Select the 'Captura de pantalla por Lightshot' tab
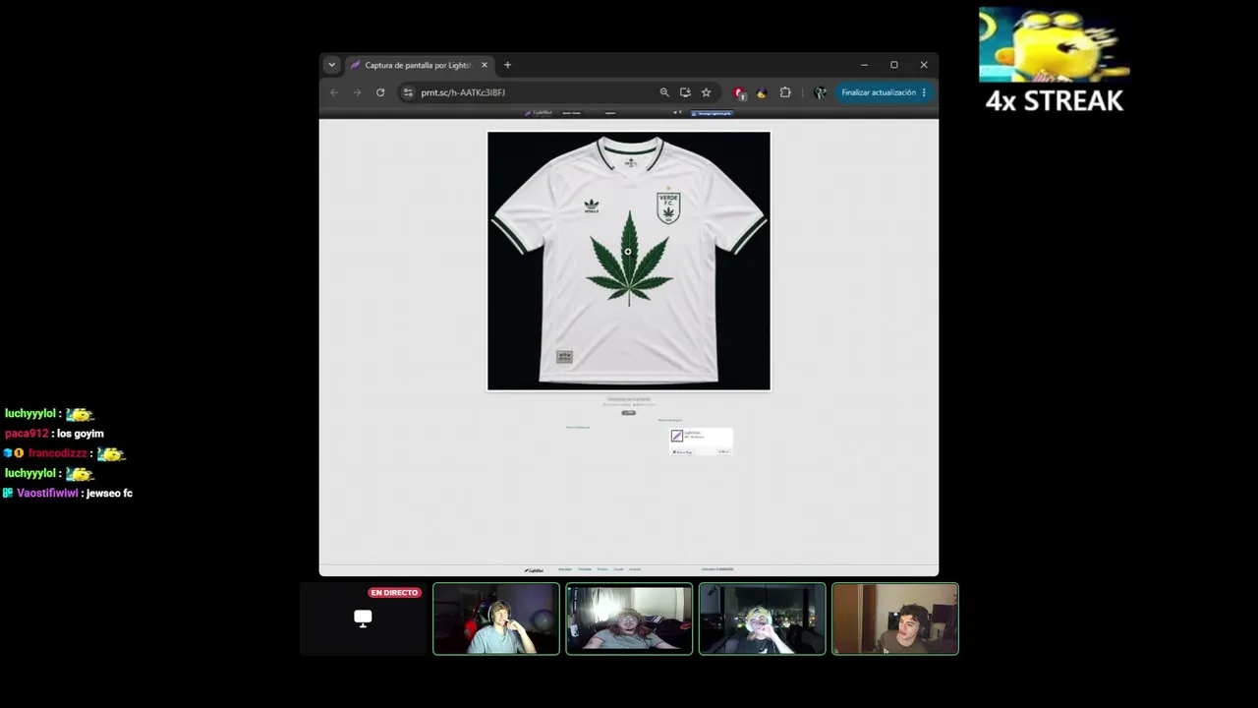This screenshot has height=708, width=1258. [418, 65]
